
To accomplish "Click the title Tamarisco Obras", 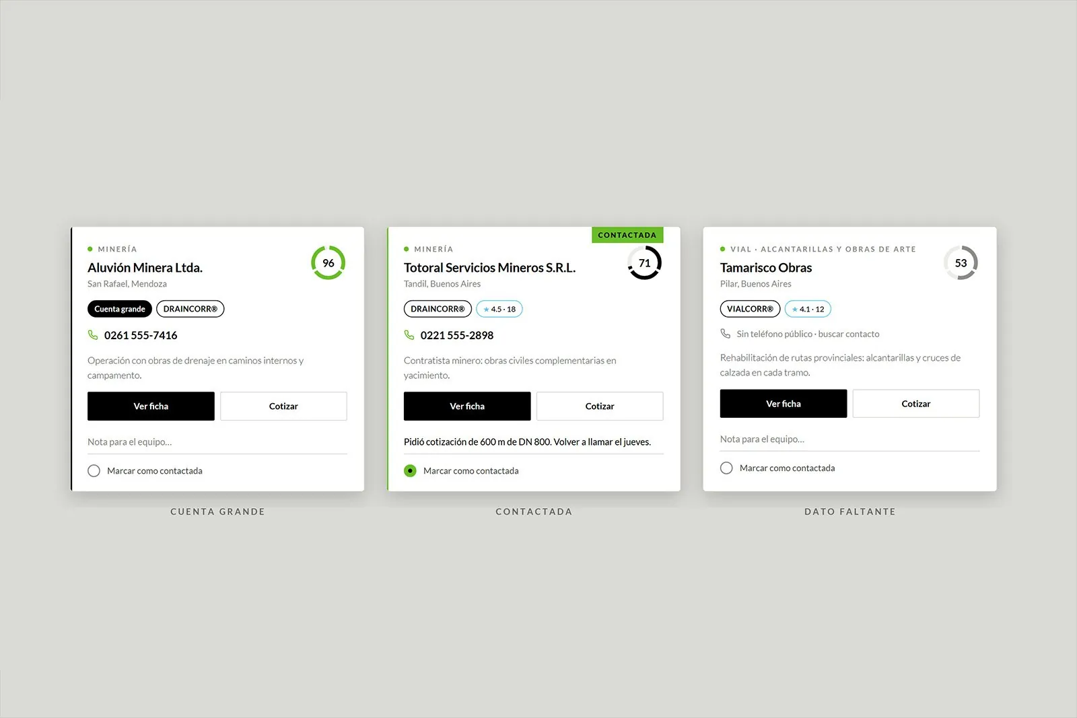I will [x=766, y=268].
